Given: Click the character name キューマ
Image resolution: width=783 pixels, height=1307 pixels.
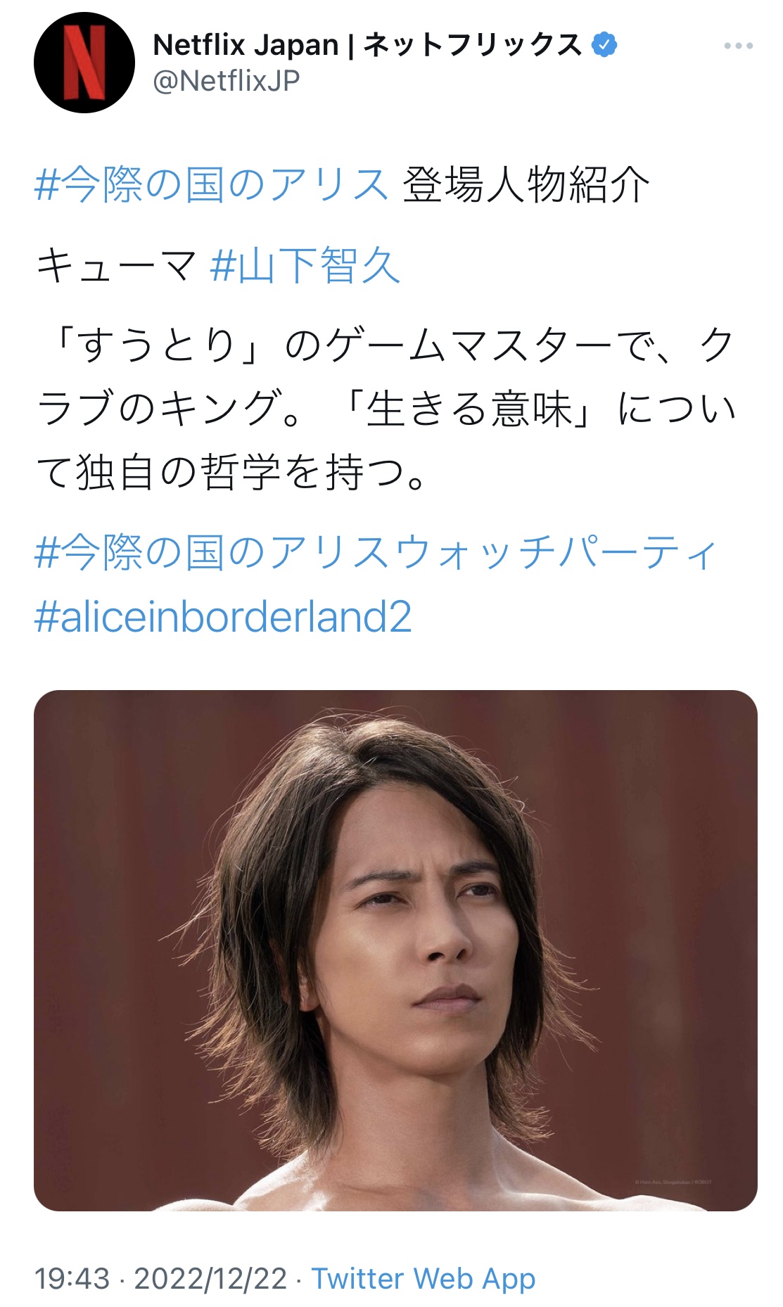Looking at the screenshot, I should point(117,266).
